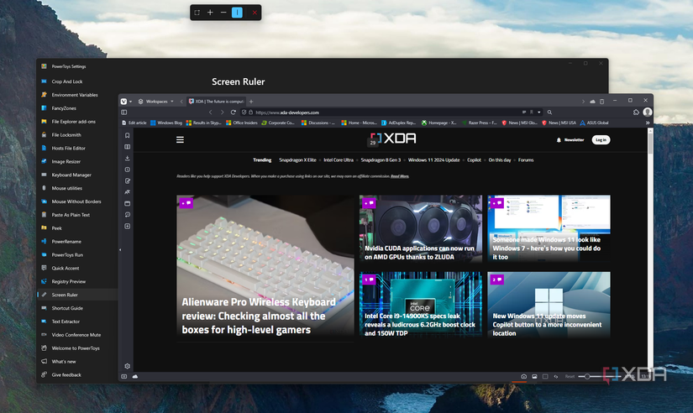Toggle the highlighted vertical spacing ruler tool

pos(238,13)
